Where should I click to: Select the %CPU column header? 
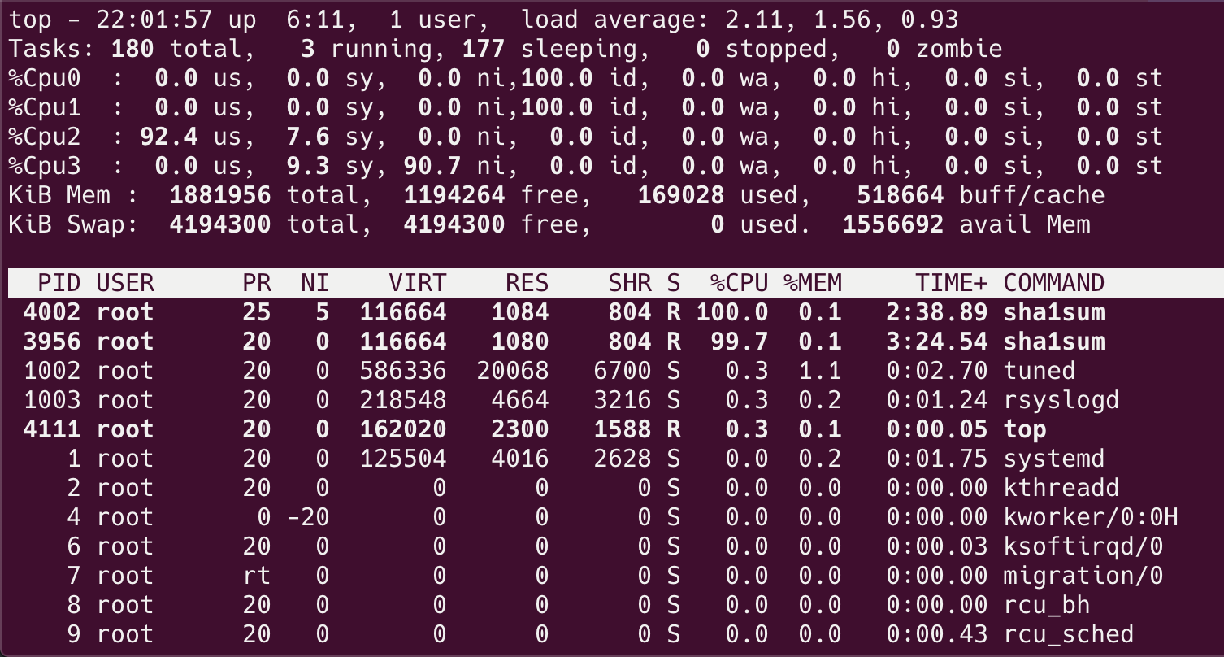tap(737, 282)
